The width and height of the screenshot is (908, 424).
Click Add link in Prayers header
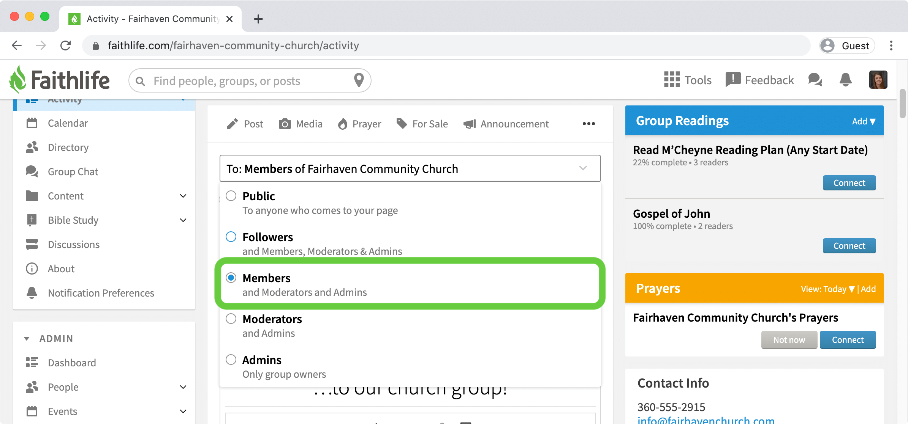pyautogui.click(x=868, y=289)
